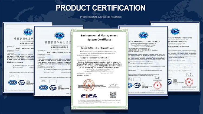Click 'Valid until' date on center certificate

coord(83,75)
